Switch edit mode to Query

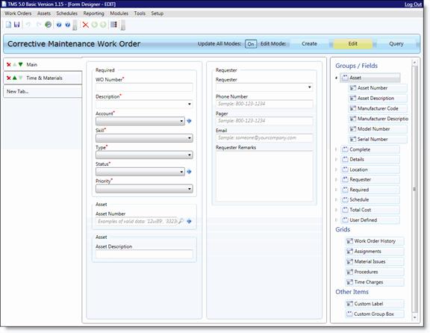pos(396,43)
